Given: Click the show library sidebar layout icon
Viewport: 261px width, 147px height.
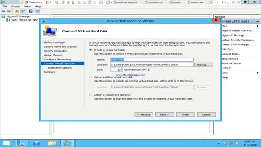Looking at the screenshot, I should (80, 2).
